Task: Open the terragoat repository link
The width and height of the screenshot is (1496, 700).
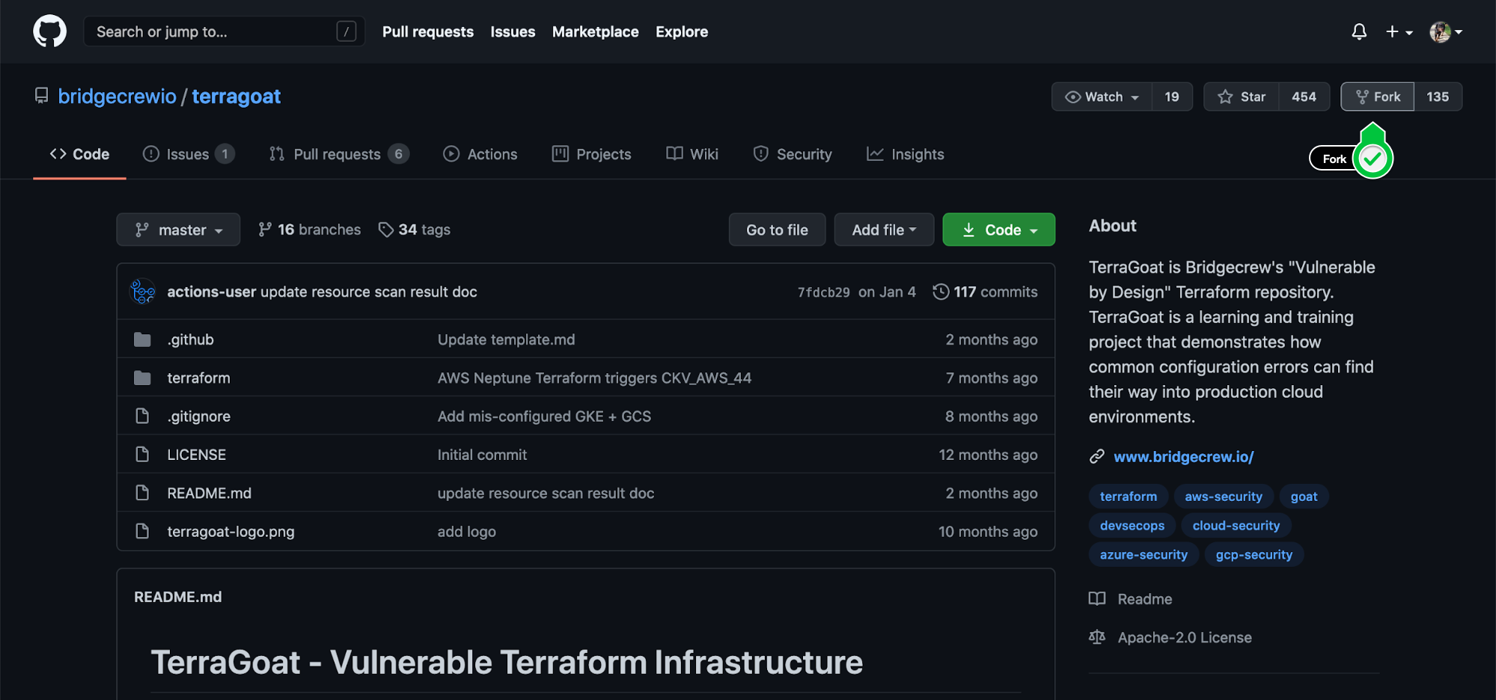Action: pyautogui.click(x=236, y=96)
